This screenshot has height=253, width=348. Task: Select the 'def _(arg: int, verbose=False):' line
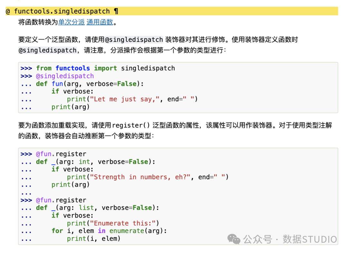pos(96,161)
